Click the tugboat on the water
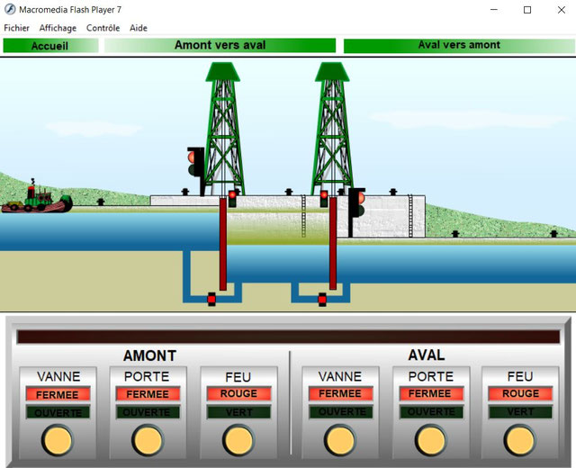This screenshot has height=468, width=576. coord(36,200)
